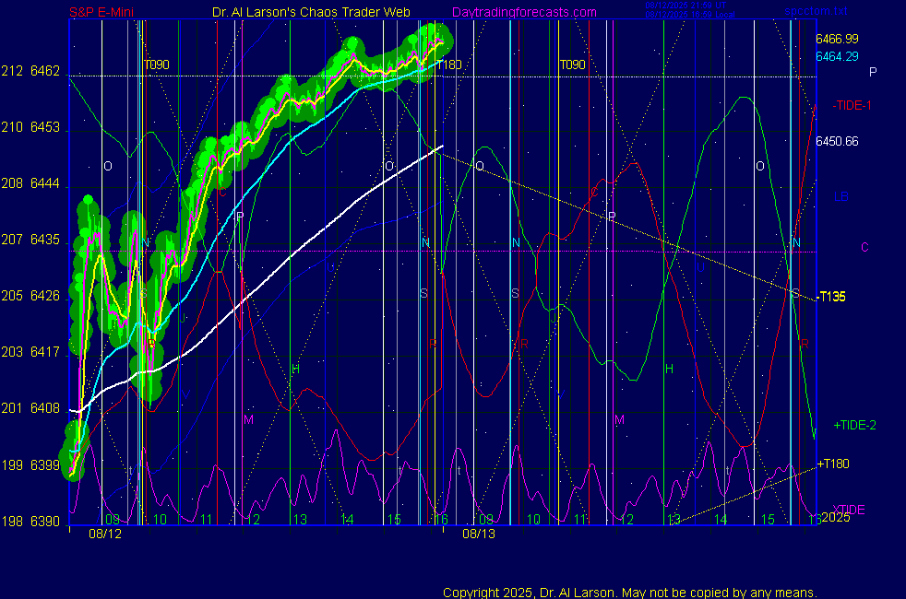Screen dimensions: 906x599
Task: Click the -T135 trendline label
Action: pyautogui.click(x=831, y=297)
